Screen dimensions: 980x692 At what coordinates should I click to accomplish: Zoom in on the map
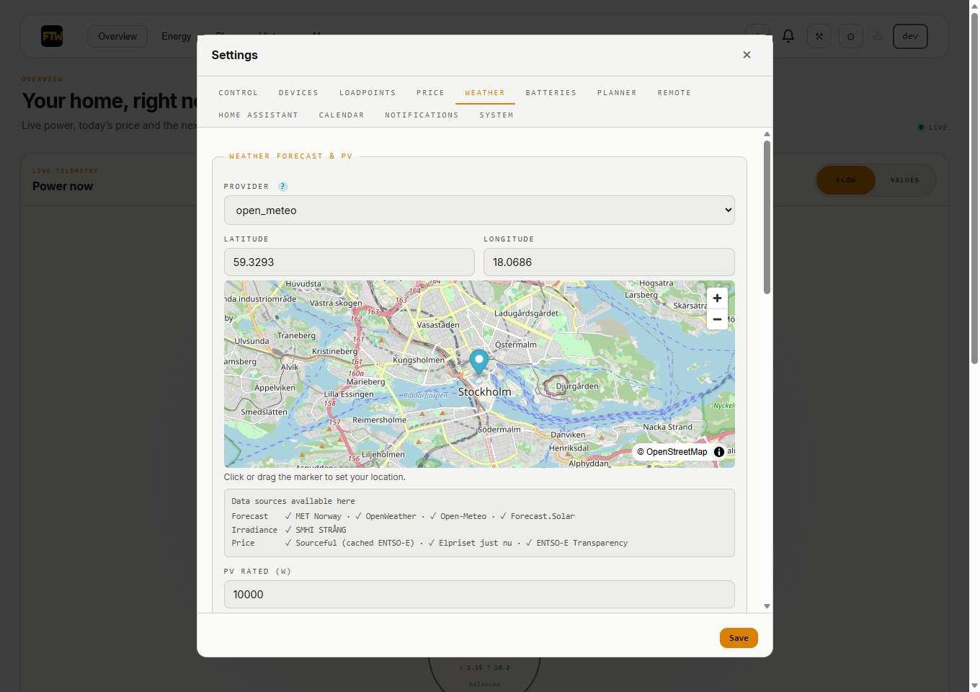717,298
